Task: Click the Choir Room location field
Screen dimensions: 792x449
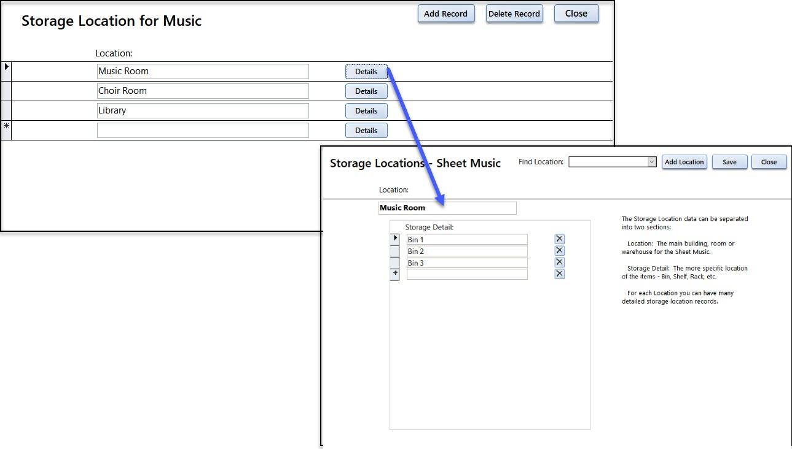Action: point(203,91)
